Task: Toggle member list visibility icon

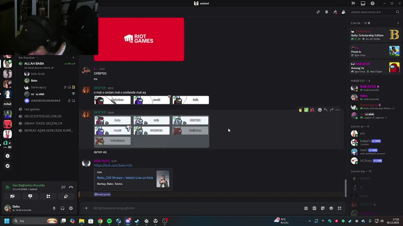Action: click(343, 12)
